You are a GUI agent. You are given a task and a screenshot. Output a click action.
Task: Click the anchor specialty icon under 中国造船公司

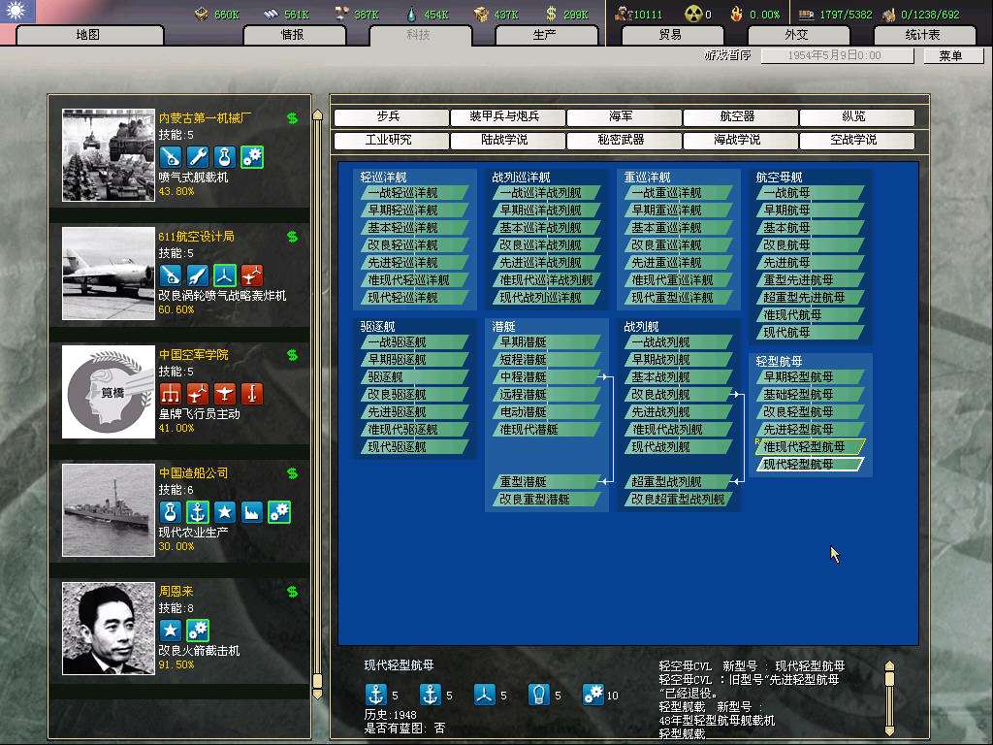(x=198, y=511)
